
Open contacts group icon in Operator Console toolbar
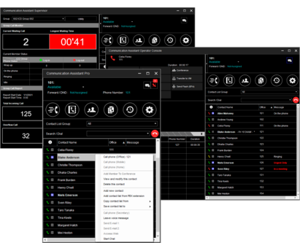pyautogui.click(x=245, y=81)
